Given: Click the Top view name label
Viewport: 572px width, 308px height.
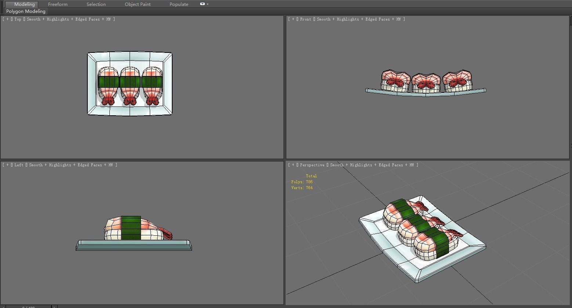Looking at the screenshot, I should 18,19.
